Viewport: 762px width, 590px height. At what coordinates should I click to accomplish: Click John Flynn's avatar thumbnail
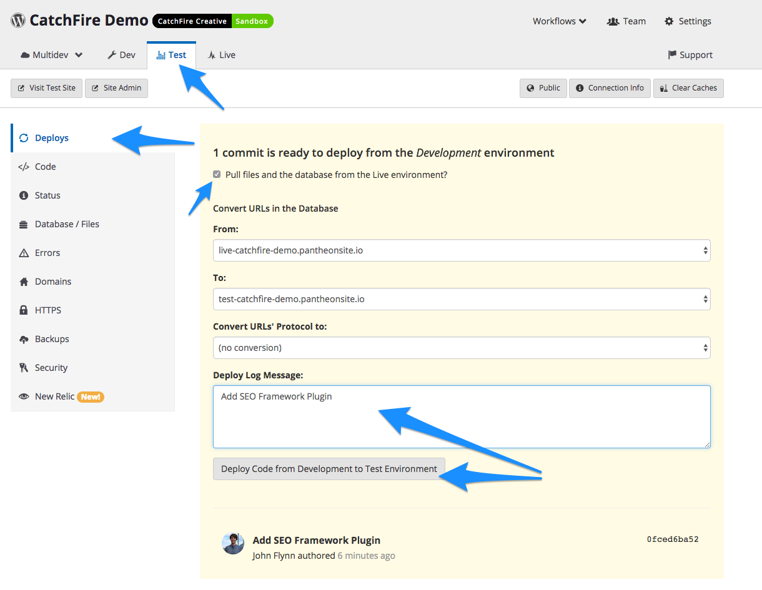pyautogui.click(x=233, y=543)
